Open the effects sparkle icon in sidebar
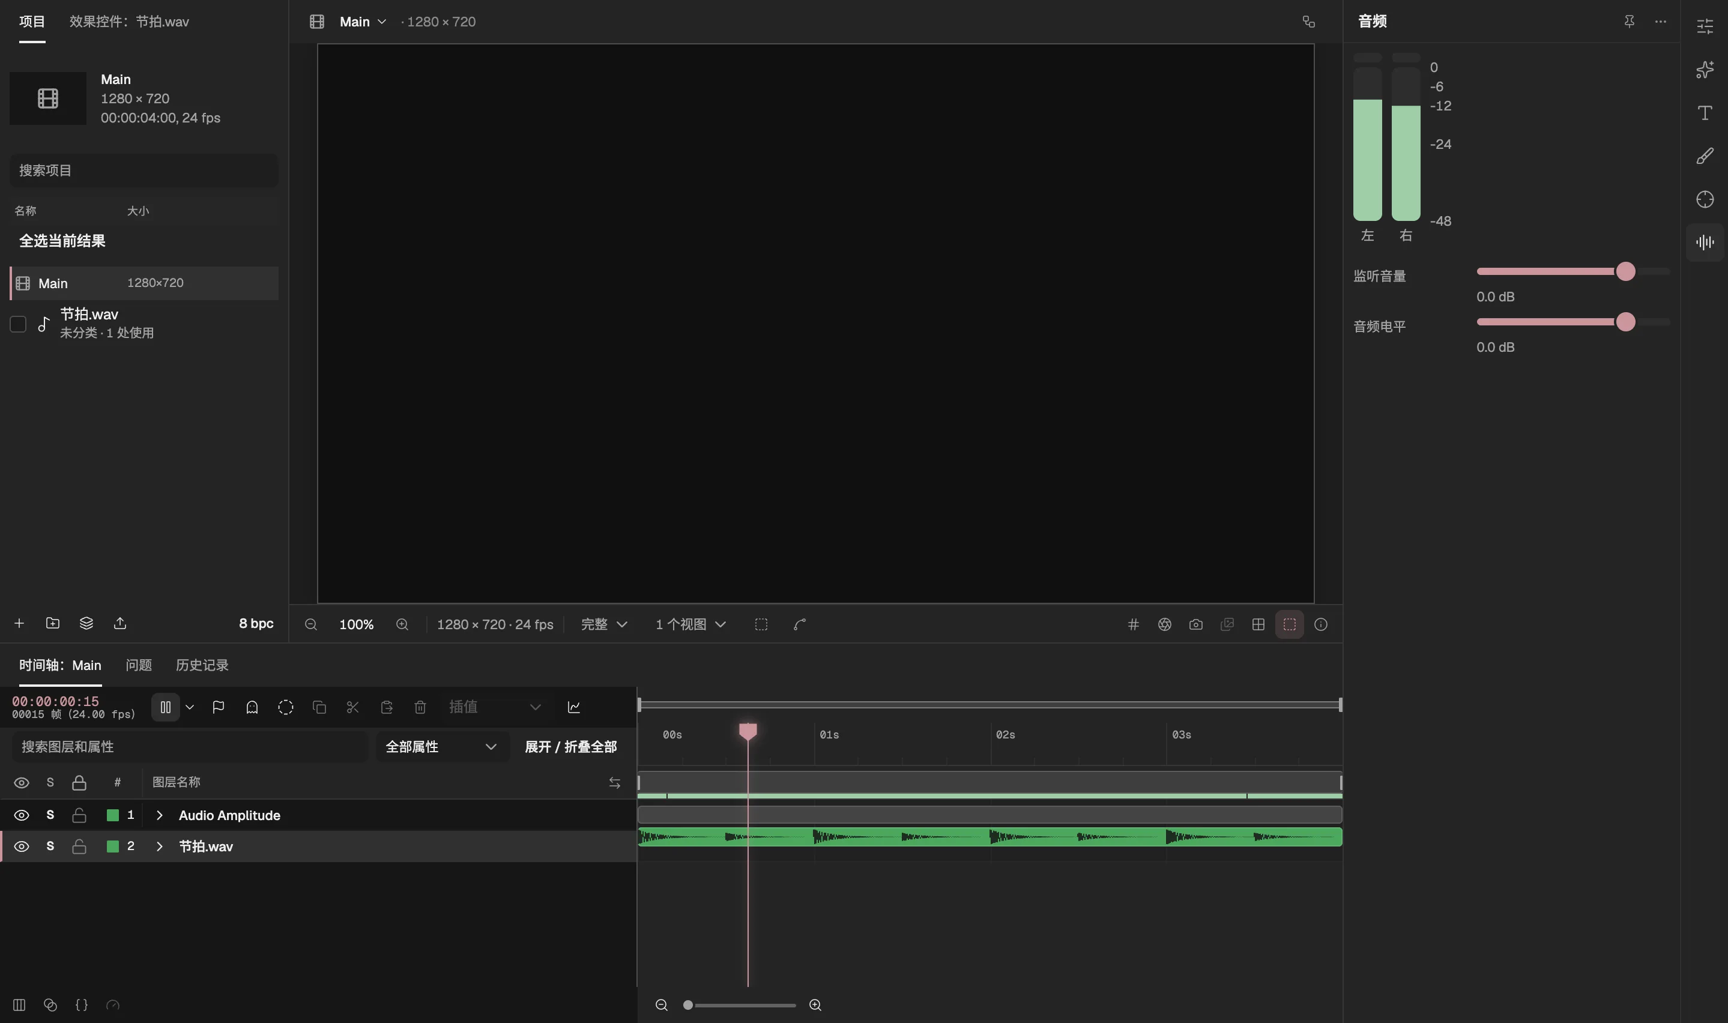Screen dimensions: 1728x1023 [1705, 70]
